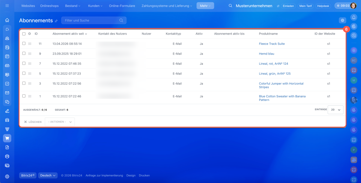This screenshot has width=361, height=183.
Task: Open the Mehr menu
Action: (x=205, y=6)
